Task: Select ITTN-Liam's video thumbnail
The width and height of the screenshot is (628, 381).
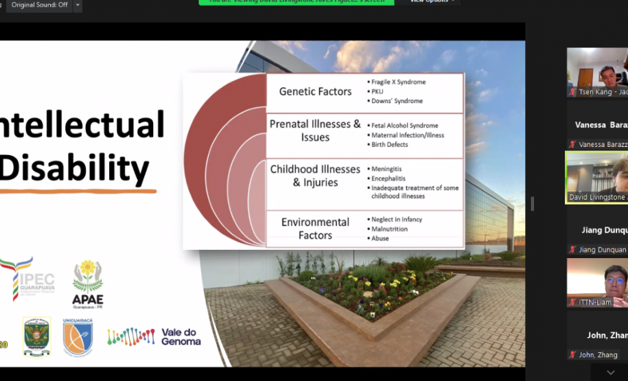Action: 596,280
